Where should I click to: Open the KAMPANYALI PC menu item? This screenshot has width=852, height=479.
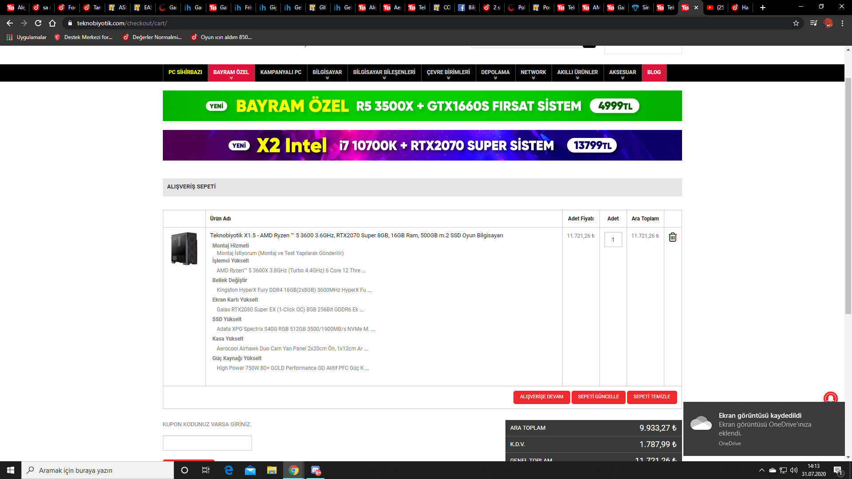[280, 72]
